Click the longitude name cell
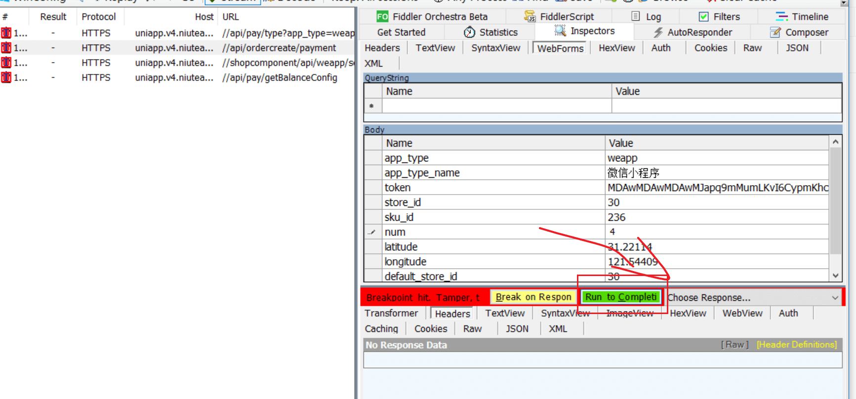The width and height of the screenshot is (856, 399). [x=493, y=262]
